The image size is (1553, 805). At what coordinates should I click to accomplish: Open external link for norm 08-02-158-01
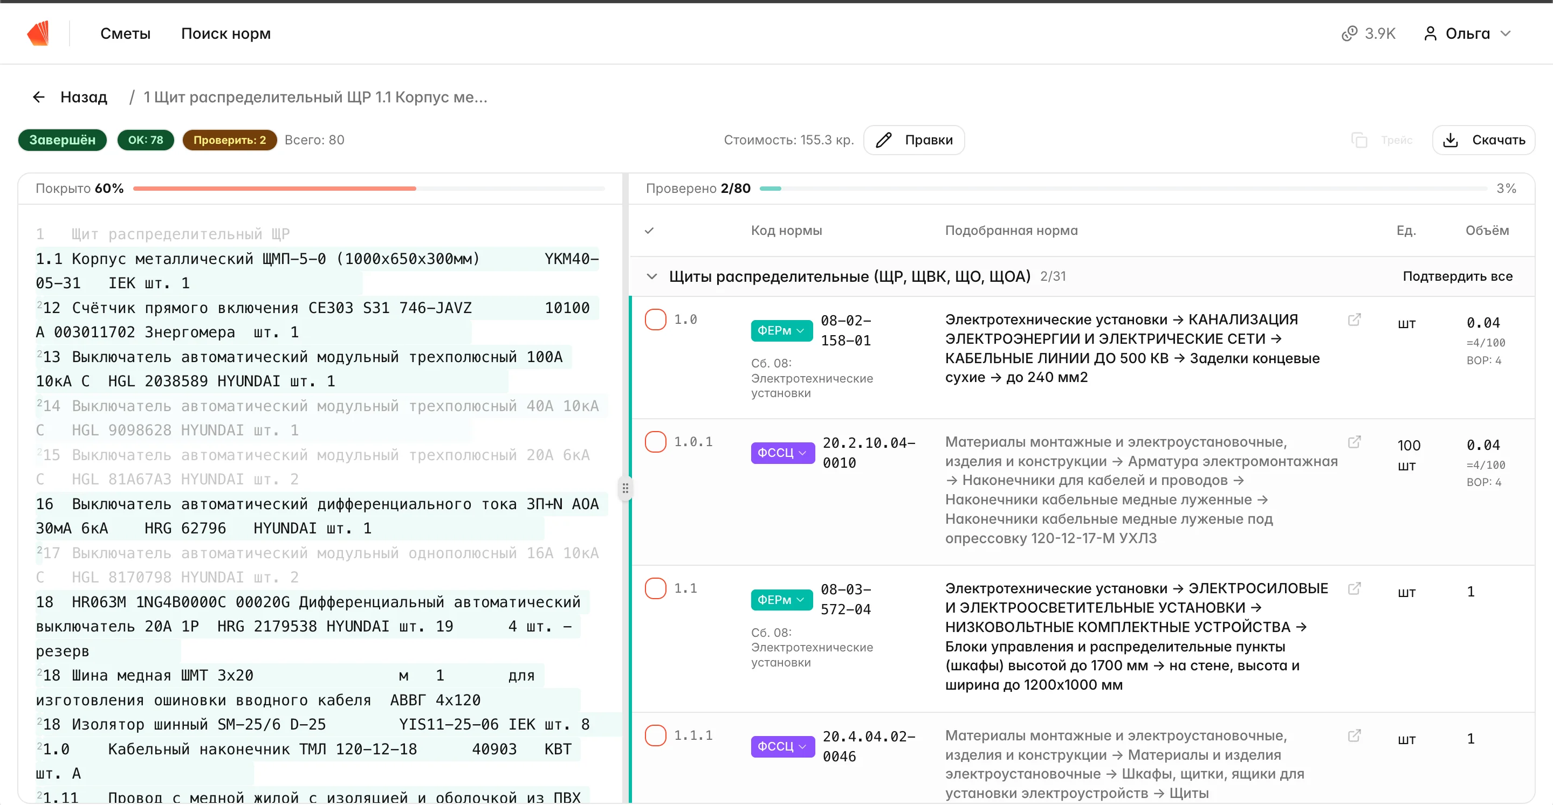(x=1354, y=320)
